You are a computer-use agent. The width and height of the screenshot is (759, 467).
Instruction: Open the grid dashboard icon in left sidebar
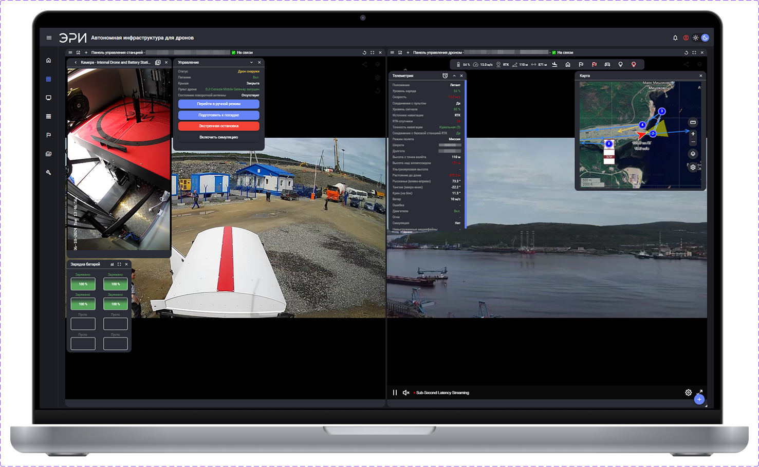(48, 79)
